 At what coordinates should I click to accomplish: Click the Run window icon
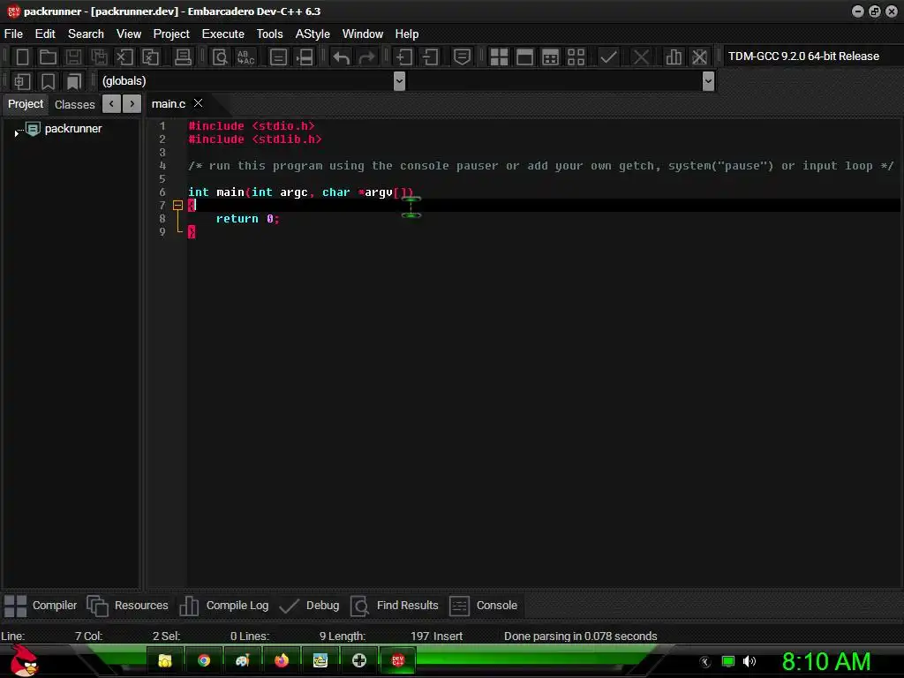tap(524, 56)
